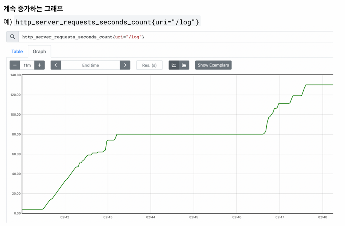Click the inline code example above the query bar
The image size is (345, 226).
point(107,22)
